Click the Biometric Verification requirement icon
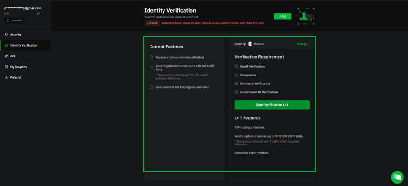 point(236,83)
